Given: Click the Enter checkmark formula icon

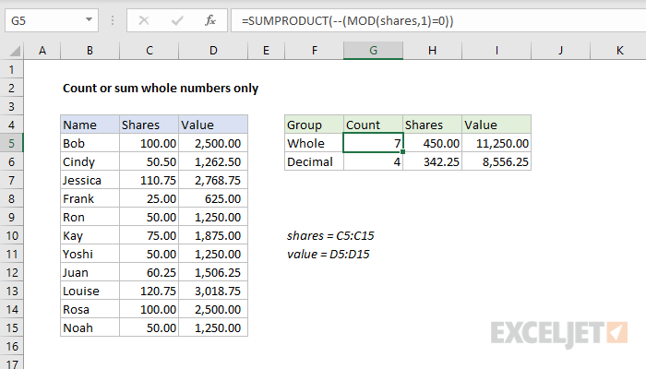Looking at the screenshot, I should click(x=177, y=20).
